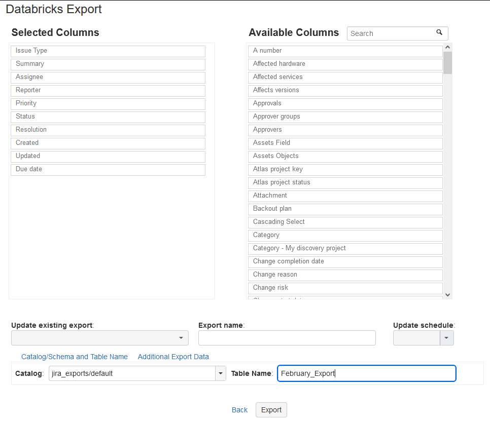The width and height of the screenshot is (490, 424).
Task: Select the Resolution selected column
Action: pyautogui.click(x=108, y=130)
